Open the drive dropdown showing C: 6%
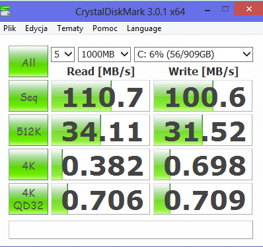This screenshot has width=263, height=247. point(194,54)
